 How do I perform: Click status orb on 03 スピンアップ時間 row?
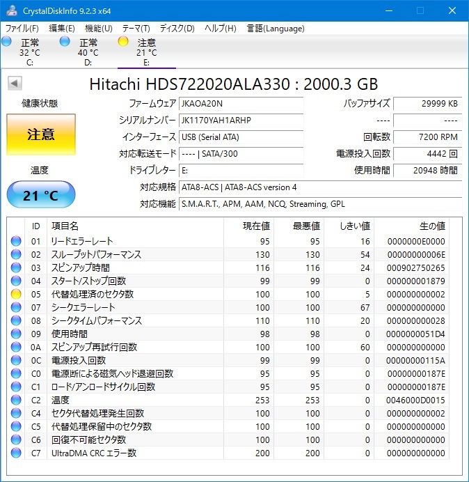tap(16, 267)
